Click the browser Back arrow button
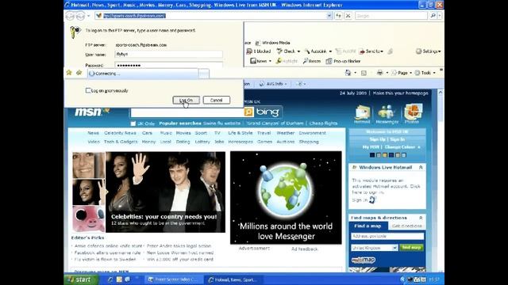The height and width of the screenshot is (285, 508). pyautogui.click(x=70, y=16)
